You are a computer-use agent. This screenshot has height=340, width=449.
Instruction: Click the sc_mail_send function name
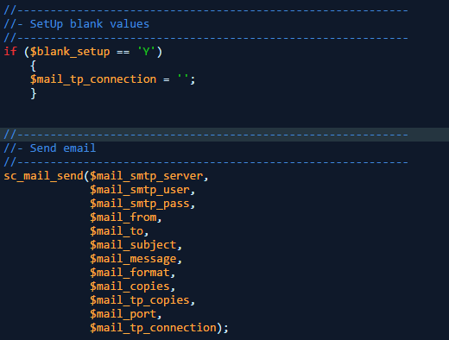43,176
